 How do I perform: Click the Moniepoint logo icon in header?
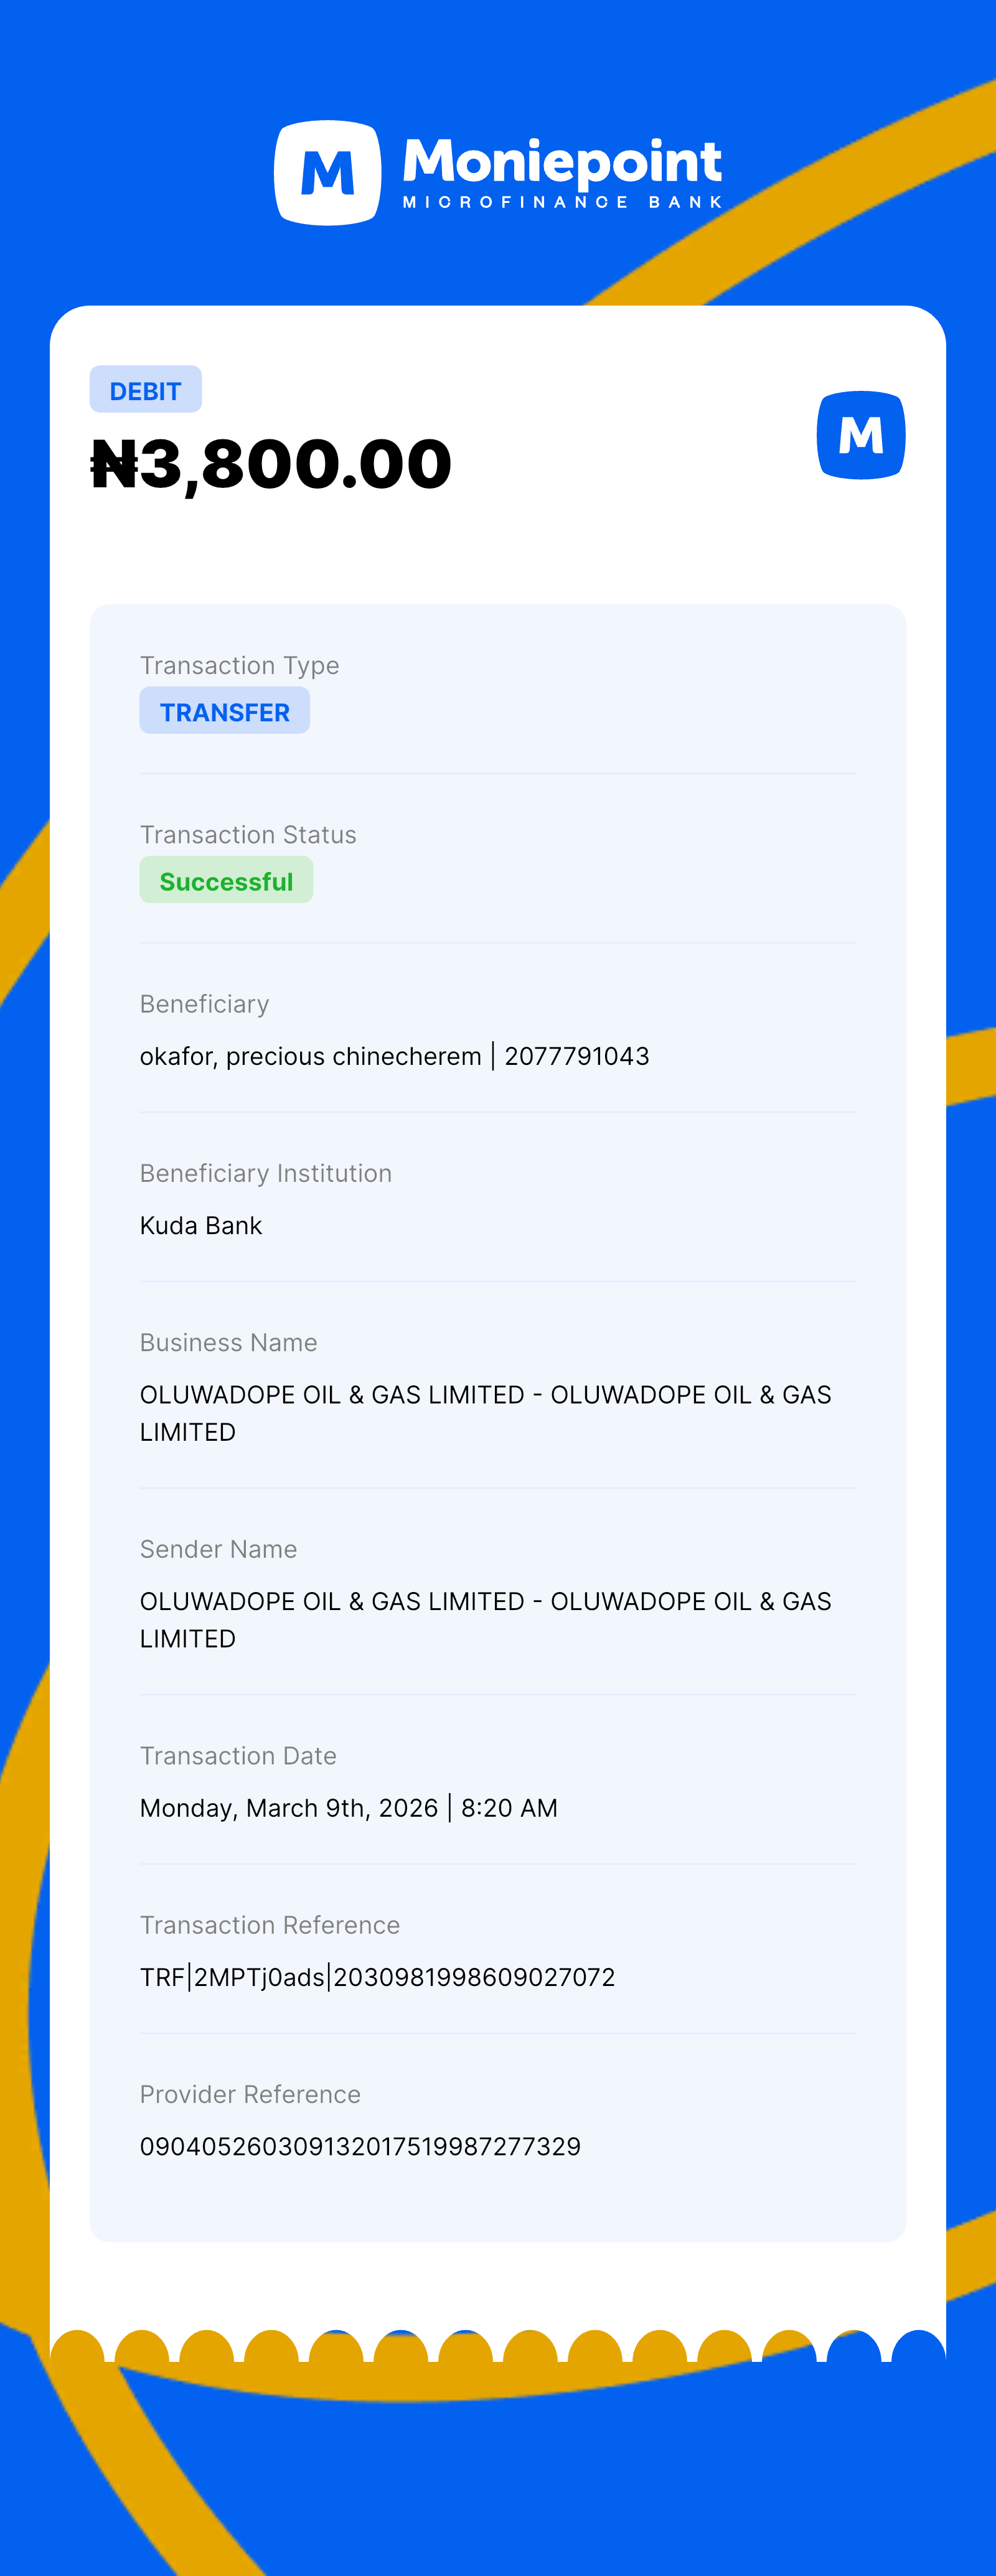click(327, 173)
